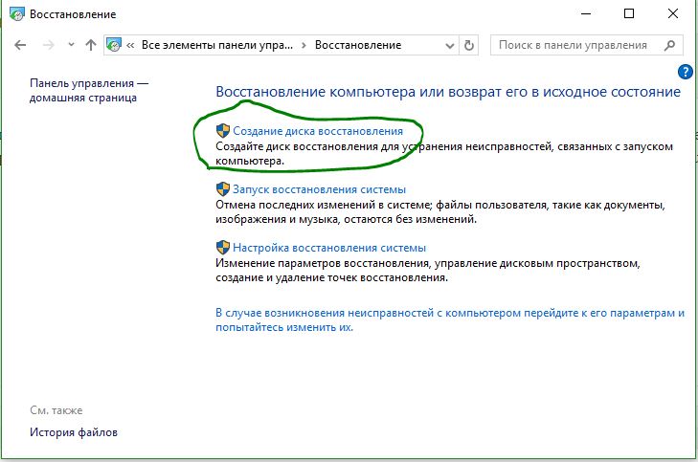Go up one level with Up arrow
This screenshot has width=698, height=462.
click(91, 45)
